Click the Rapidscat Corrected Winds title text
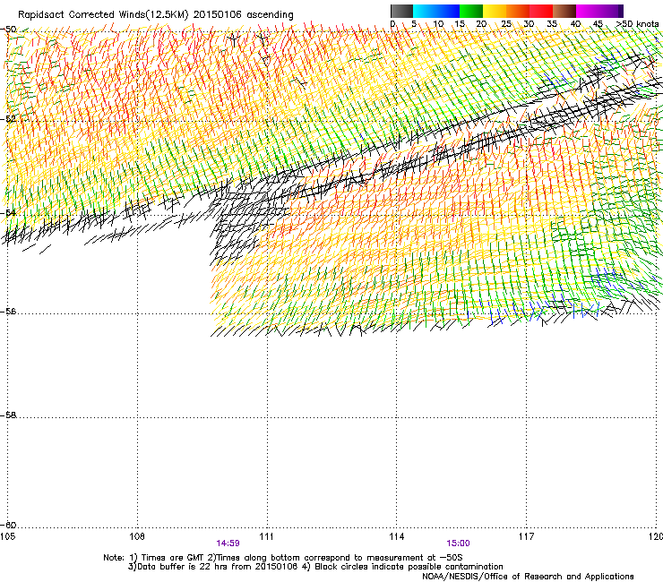The width and height of the screenshot is (663, 582). click(156, 14)
